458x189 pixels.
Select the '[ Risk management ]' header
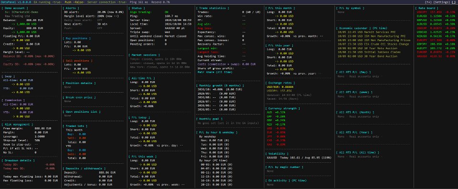[x=18, y=124]
